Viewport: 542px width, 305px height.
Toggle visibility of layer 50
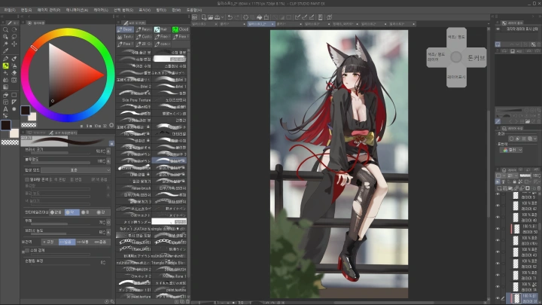498,229
